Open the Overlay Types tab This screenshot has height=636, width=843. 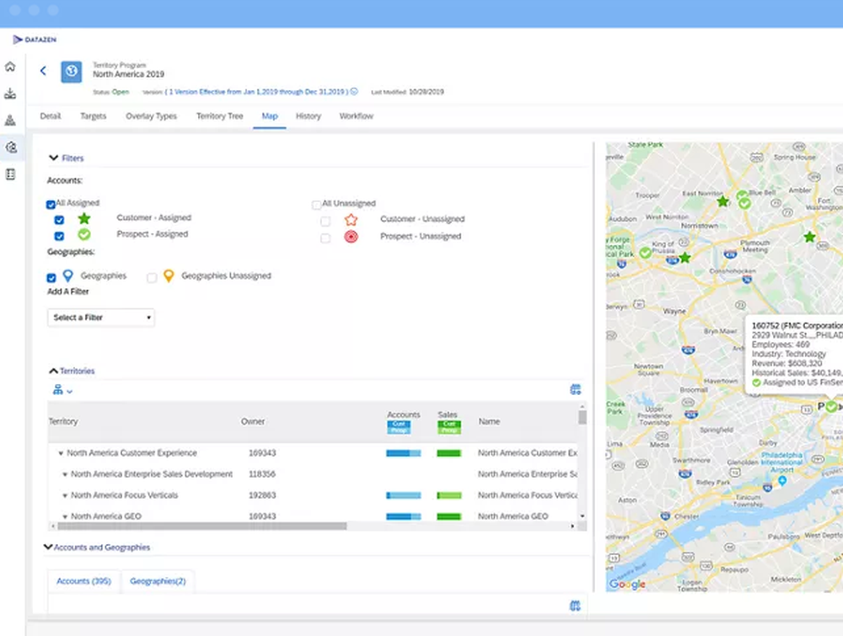[151, 116]
